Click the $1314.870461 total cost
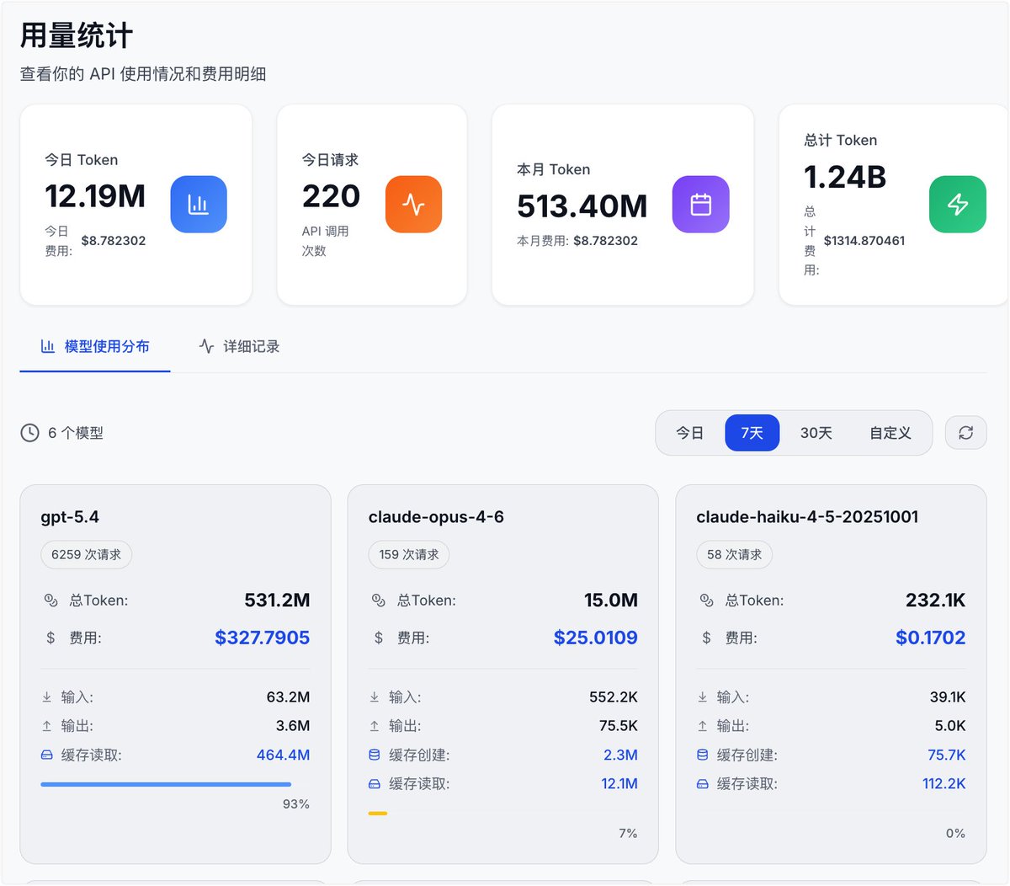The image size is (1010, 886). [x=864, y=241]
